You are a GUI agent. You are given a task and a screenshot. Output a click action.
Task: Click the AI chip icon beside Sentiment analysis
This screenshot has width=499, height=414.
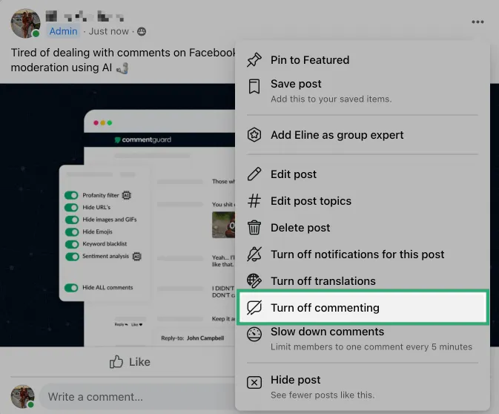coord(137,257)
